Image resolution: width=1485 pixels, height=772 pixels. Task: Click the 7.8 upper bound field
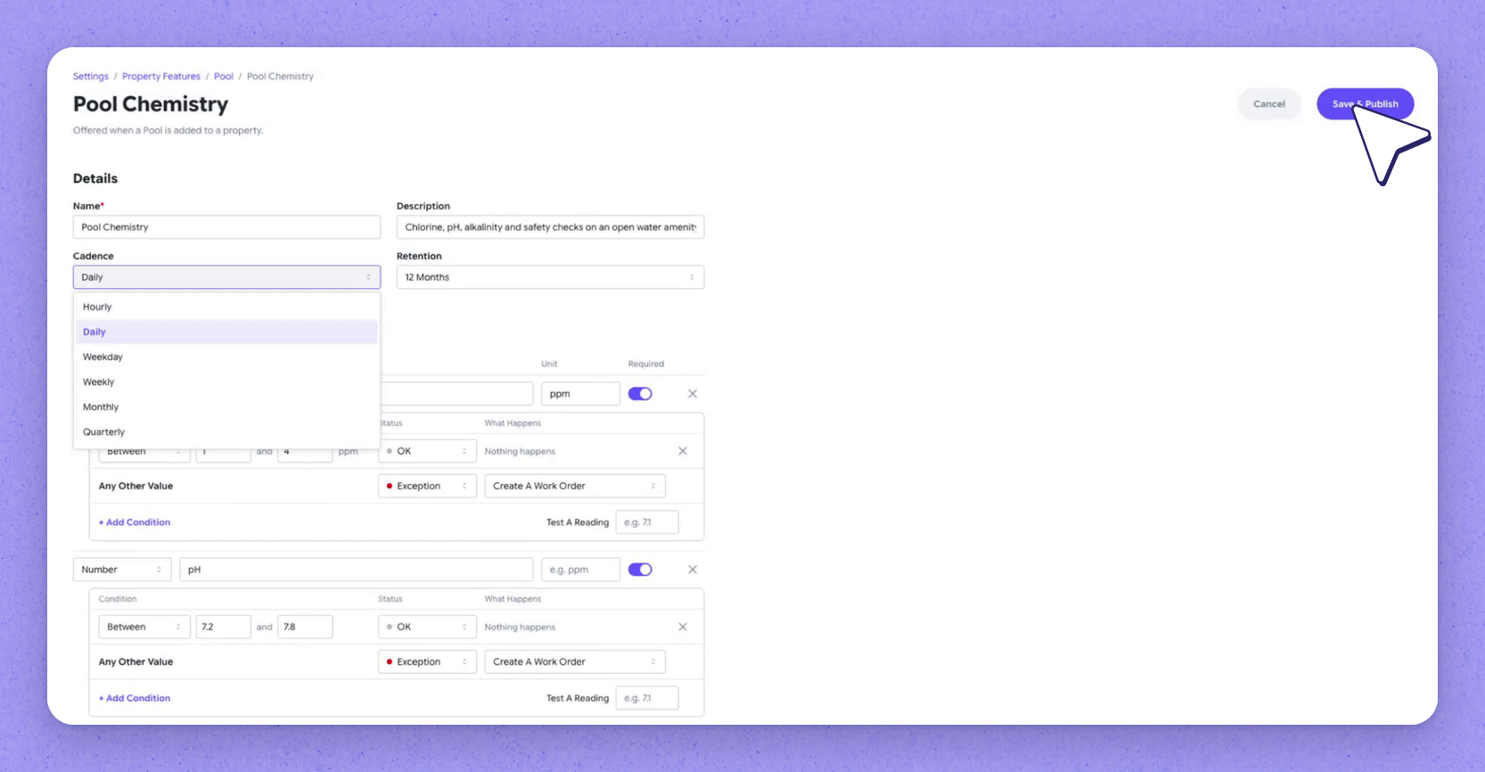point(305,627)
